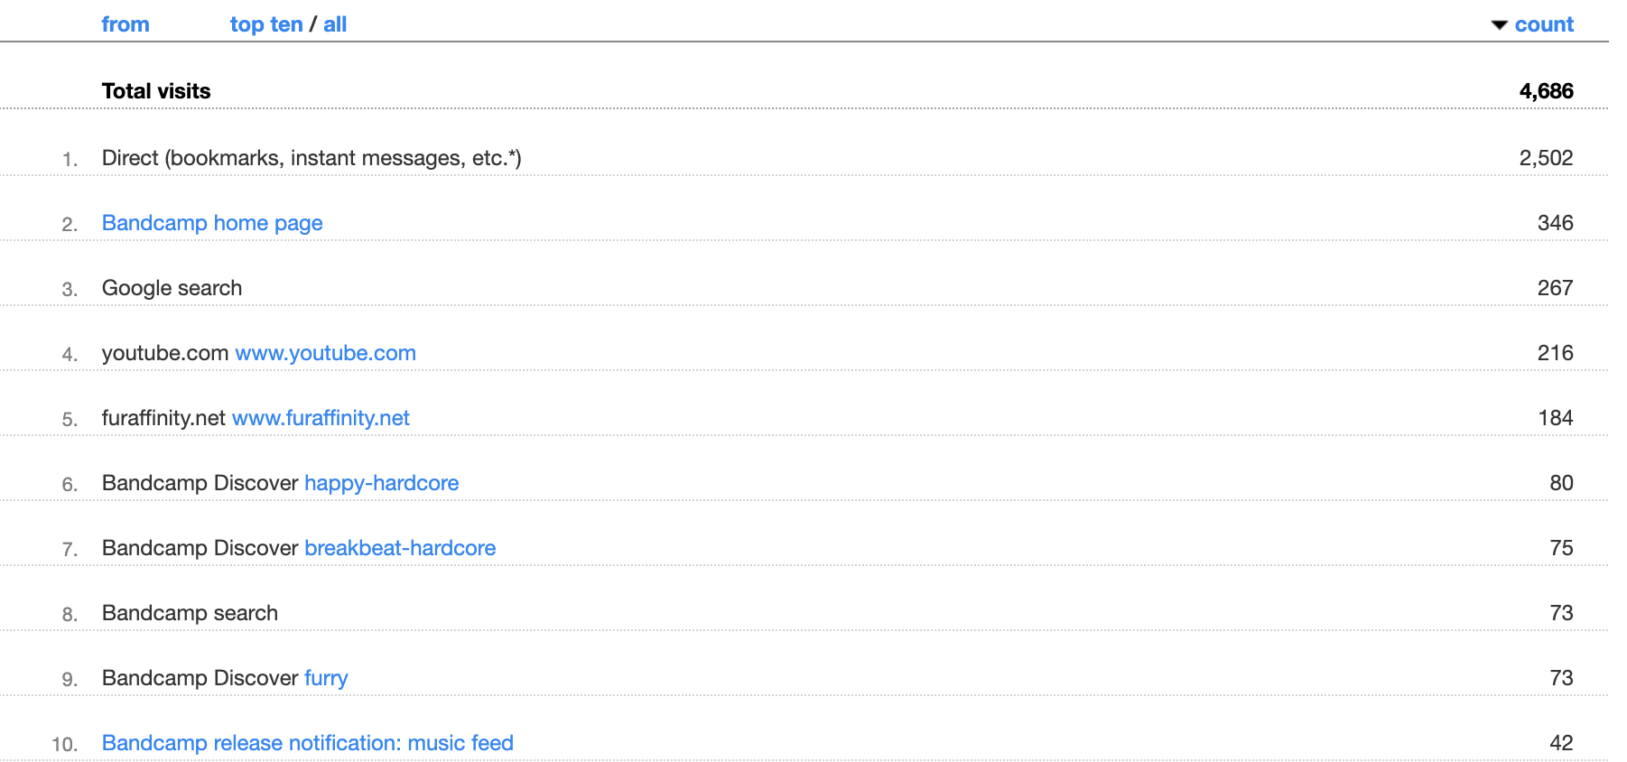Select the 'Bandcamp search' row text

[190, 613]
